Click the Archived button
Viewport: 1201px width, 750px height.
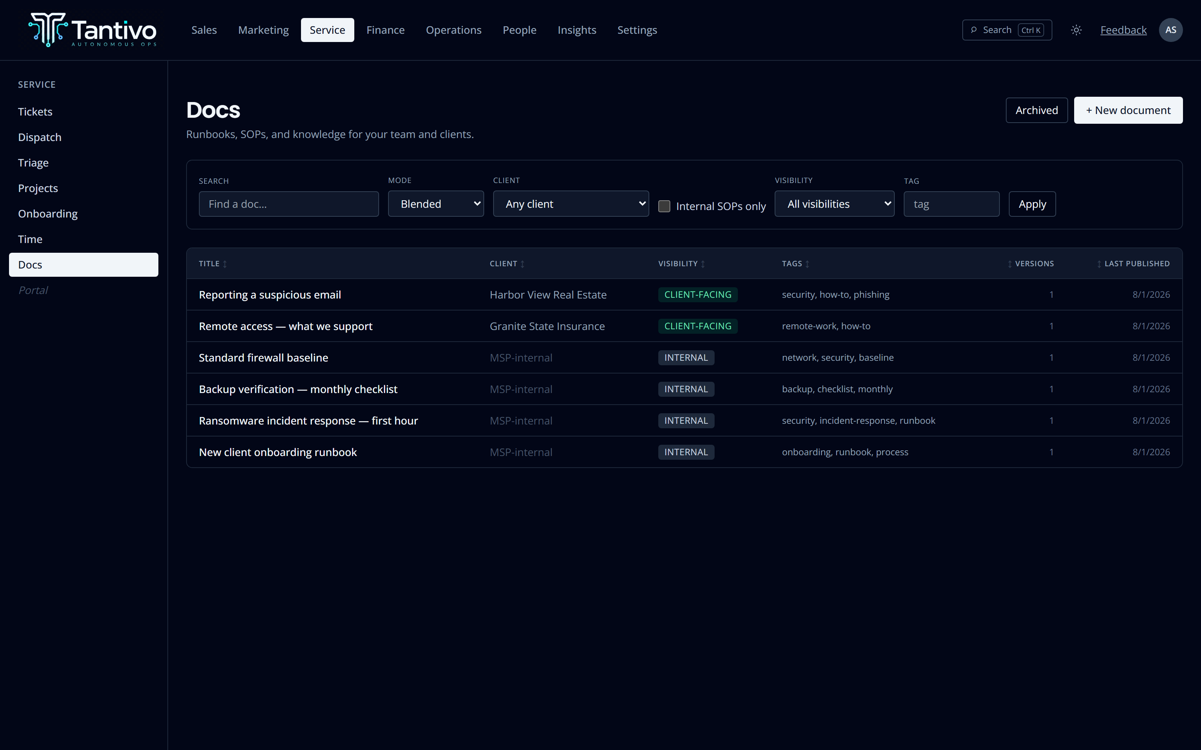tap(1036, 110)
